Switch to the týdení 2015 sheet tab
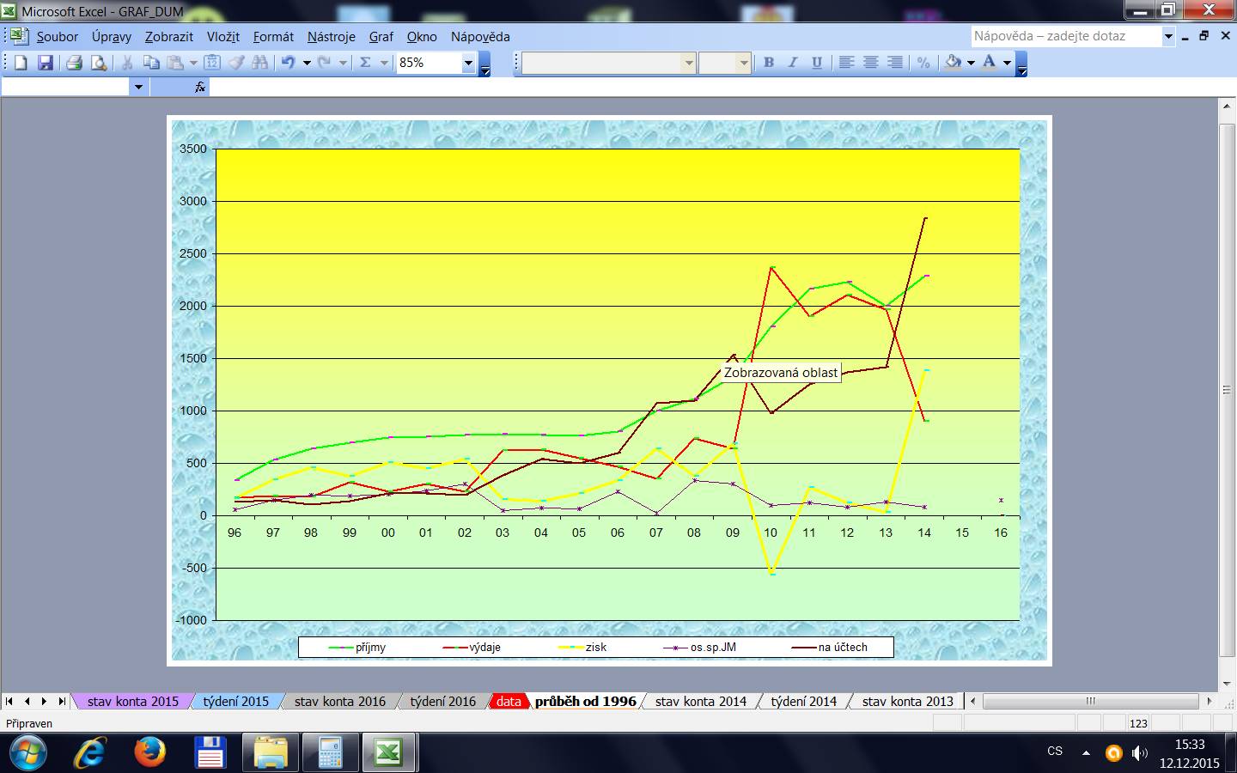This screenshot has height=773, width=1237. [x=235, y=701]
